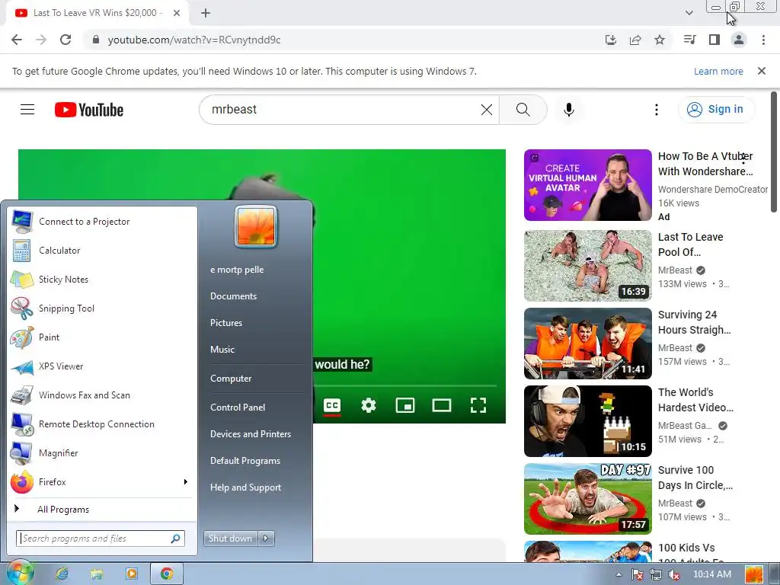Reload the page in Chrome

(x=66, y=40)
